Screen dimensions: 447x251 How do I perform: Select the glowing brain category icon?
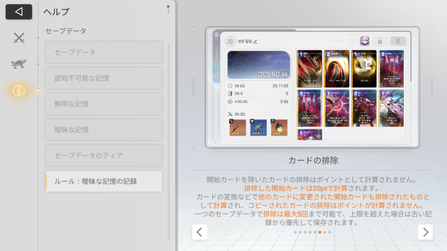coord(19,90)
